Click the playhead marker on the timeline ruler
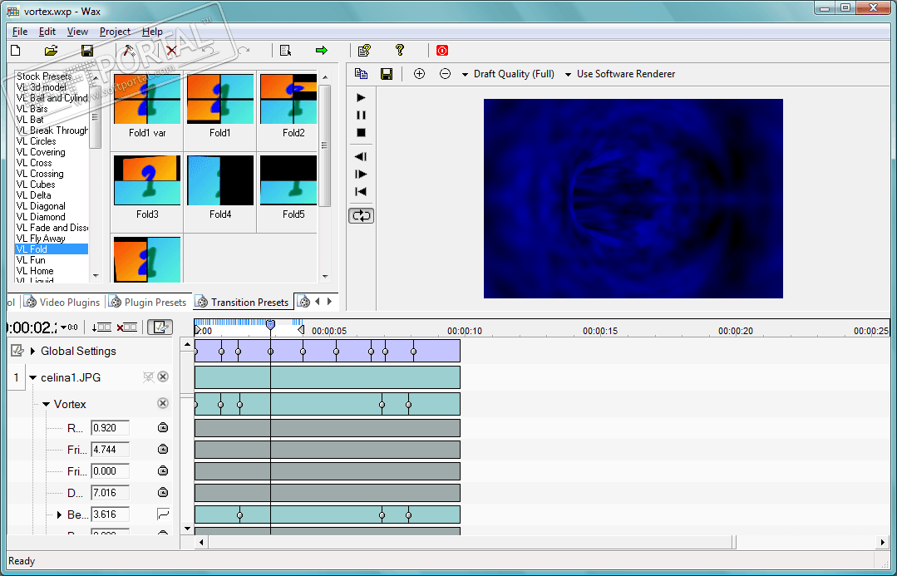The height and width of the screenshot is (576, 897). (270, 326)
